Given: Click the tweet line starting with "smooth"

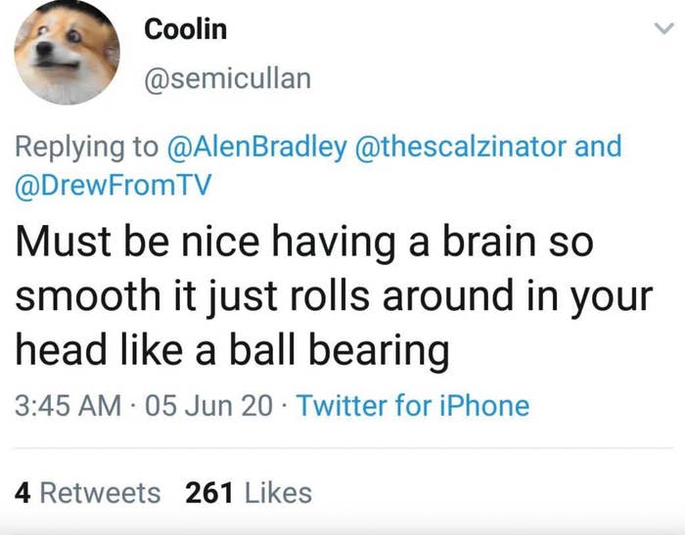Looking at the screenshot, I should [x=333, y=295].
